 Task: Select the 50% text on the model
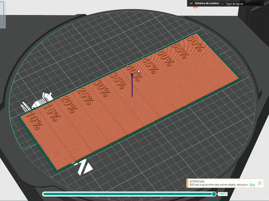(165, 58)
